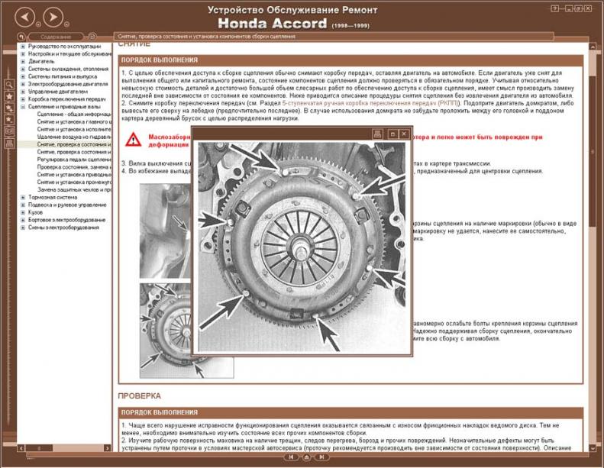Select highlighted Снятие, проверка состояния topic
604x468 pixels.
[x=74, y=144]
